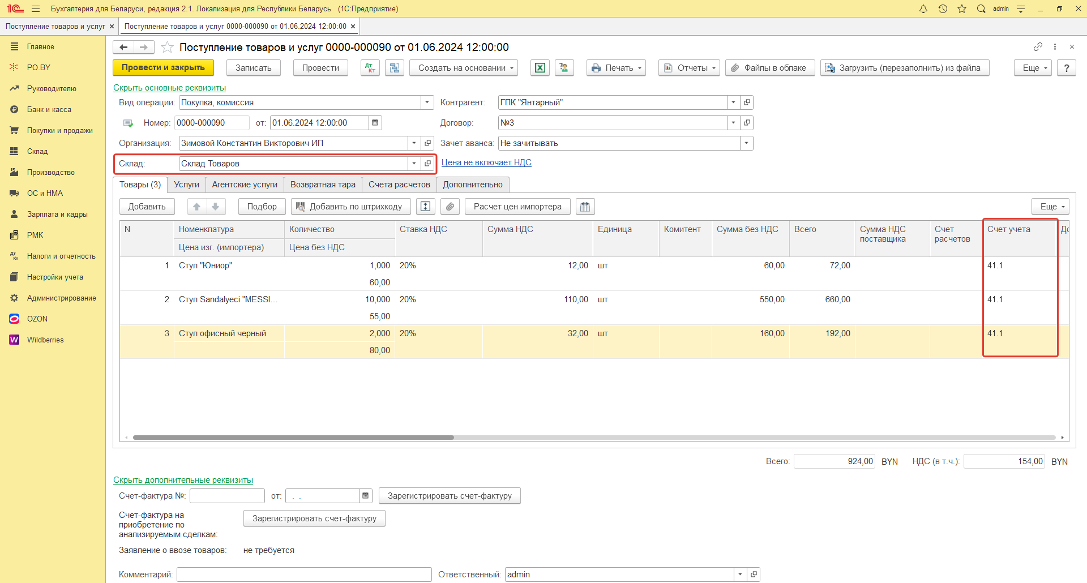Click Добавить по штрихкоду button
The height and width of the screenshot is (583, 1087).
[351, 207]
